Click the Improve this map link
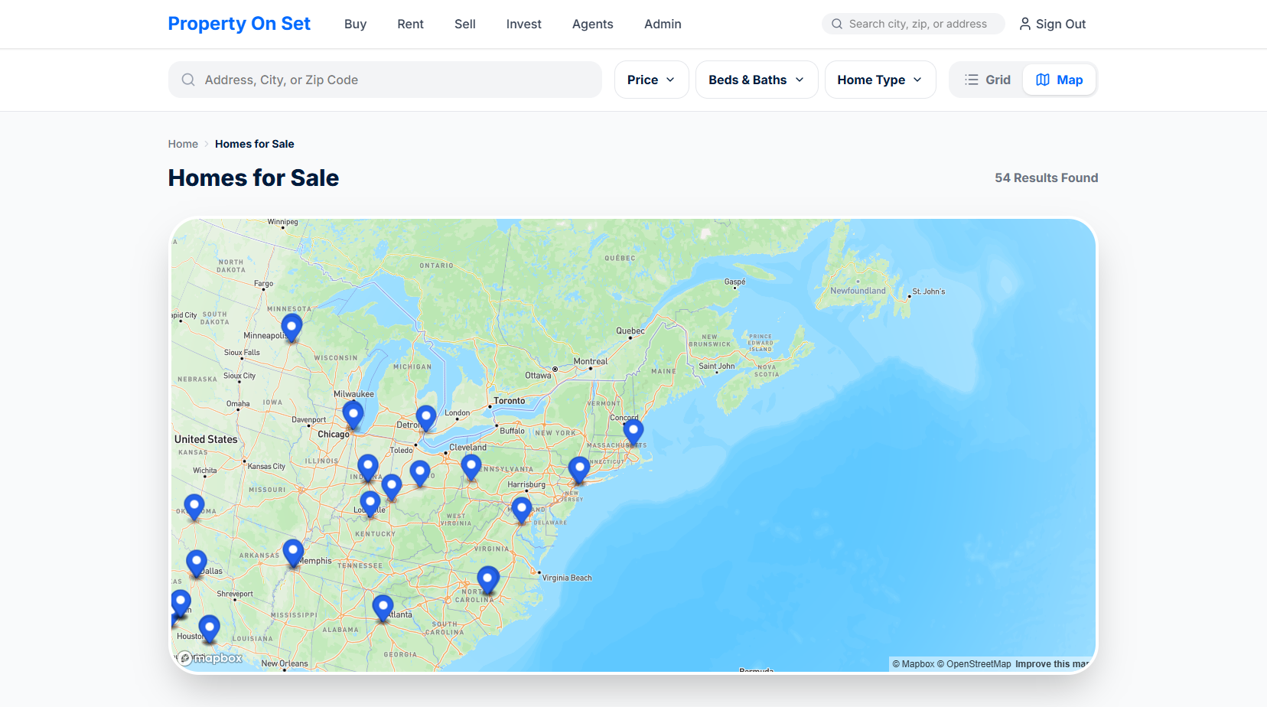The image size is (1267, 707). (x=1052, y=664)
